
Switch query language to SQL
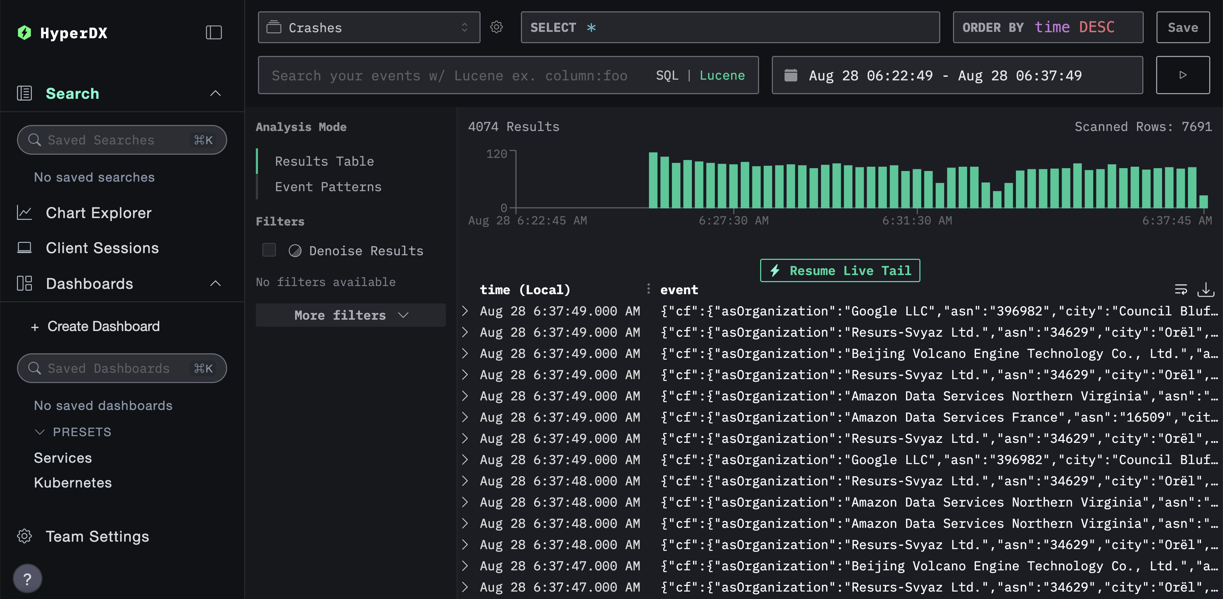point(667,75)
